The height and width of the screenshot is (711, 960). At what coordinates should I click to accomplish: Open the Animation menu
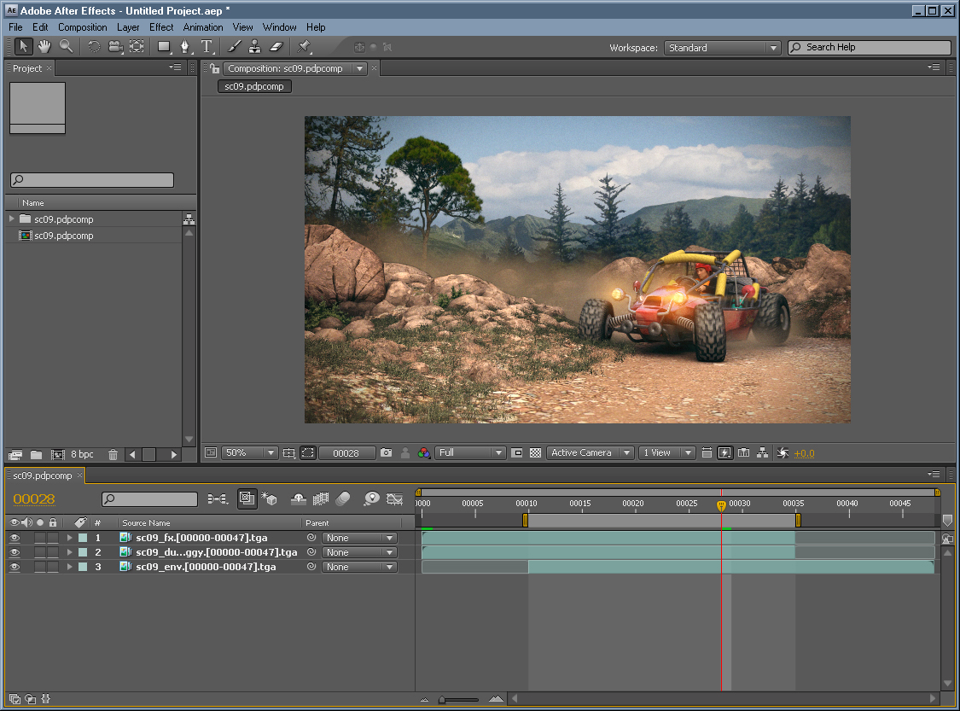[x=203, y=27]
